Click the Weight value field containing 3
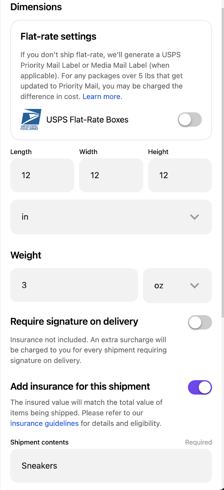Image resolution: width=224 pixels, height=490 pixels. click(x=74, y=285)
